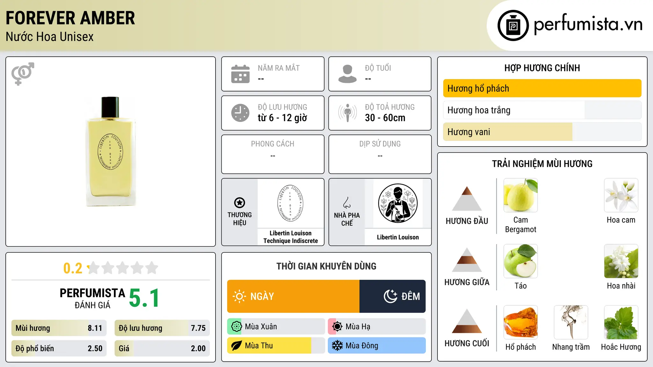Image resolution: width=653 pixels, height=367 pixels.
Task: Click the Cam Bergamot note image
Action: pyautogui.click(x=521, y=195)
